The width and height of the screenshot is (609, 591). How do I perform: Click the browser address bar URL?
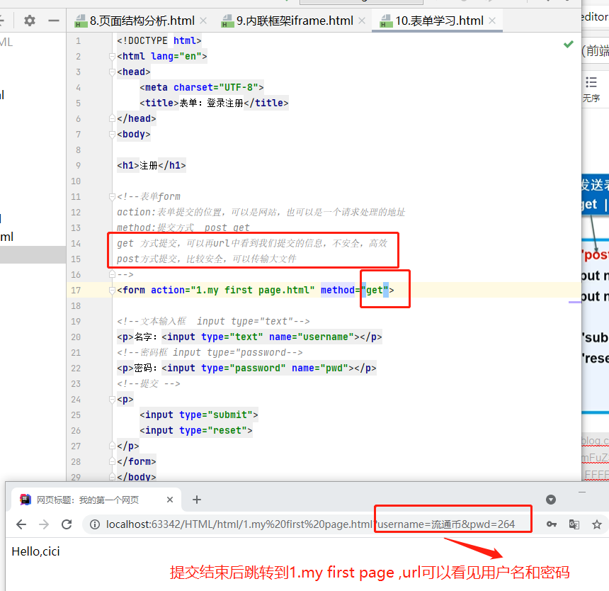tap(310, 524)
